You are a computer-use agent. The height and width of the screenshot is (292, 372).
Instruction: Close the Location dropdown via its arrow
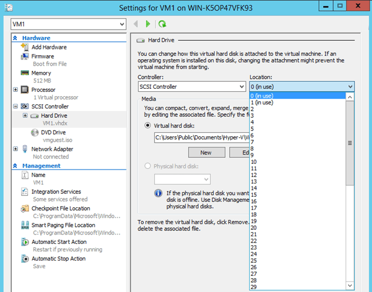point(350,86)
